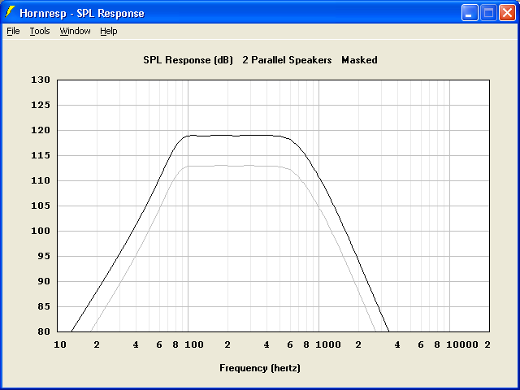Click the 1000 Hz x-axis label
Image resolution: width=520 pixels, height=390 pixels.
(328, 344)
